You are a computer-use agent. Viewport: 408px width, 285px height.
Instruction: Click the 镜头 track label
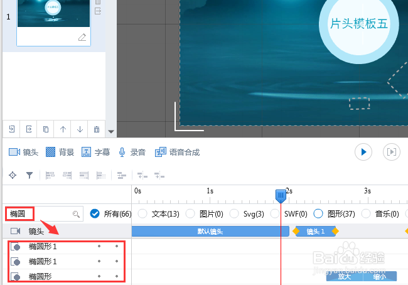(36, 231)
